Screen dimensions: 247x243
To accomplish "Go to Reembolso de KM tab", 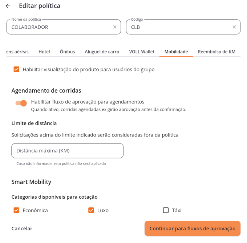I will [216, 52].
